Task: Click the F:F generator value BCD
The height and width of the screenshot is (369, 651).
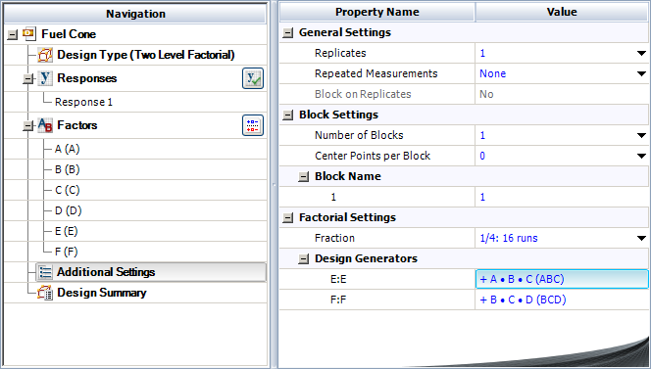Action: (523, 300)
